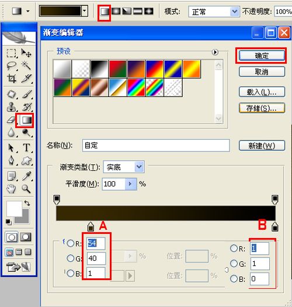Click the 新建(W) button
Viewport: 292px width, 307px height.
click(x=262, y=146)
